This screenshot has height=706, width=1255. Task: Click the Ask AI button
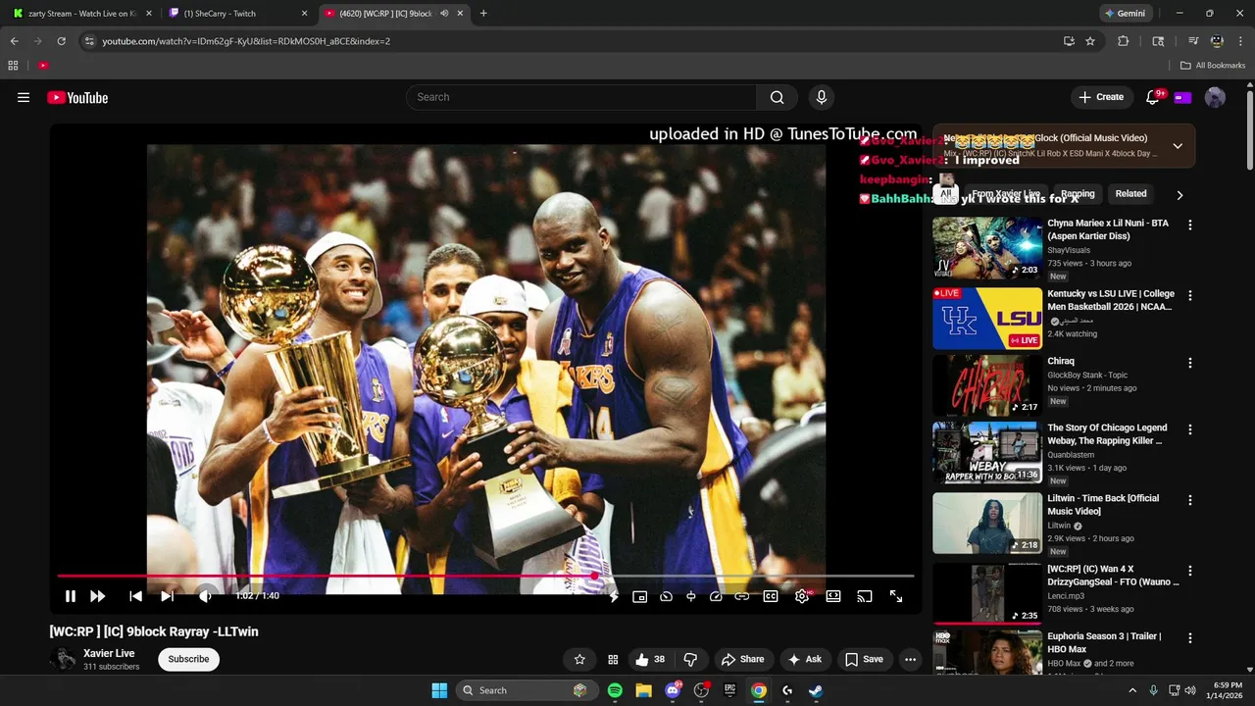coord(805,659)
